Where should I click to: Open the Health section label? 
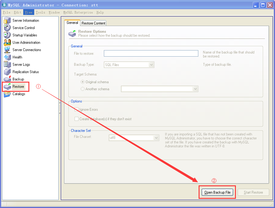17,57
